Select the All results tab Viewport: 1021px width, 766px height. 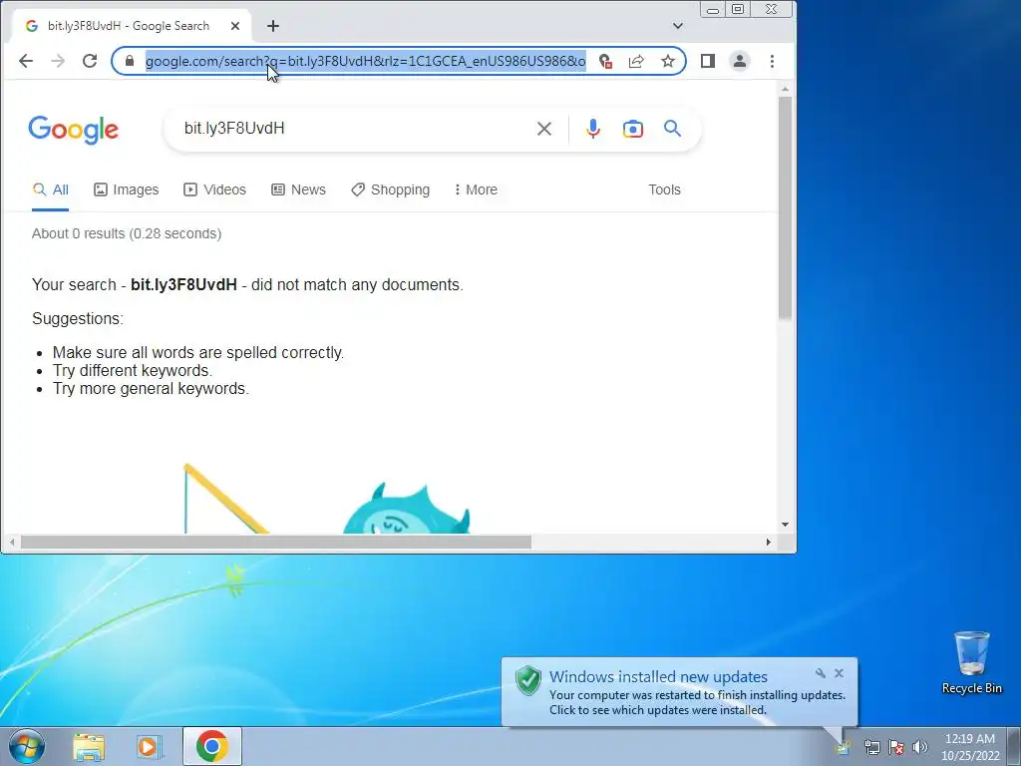tap(50, 190)
